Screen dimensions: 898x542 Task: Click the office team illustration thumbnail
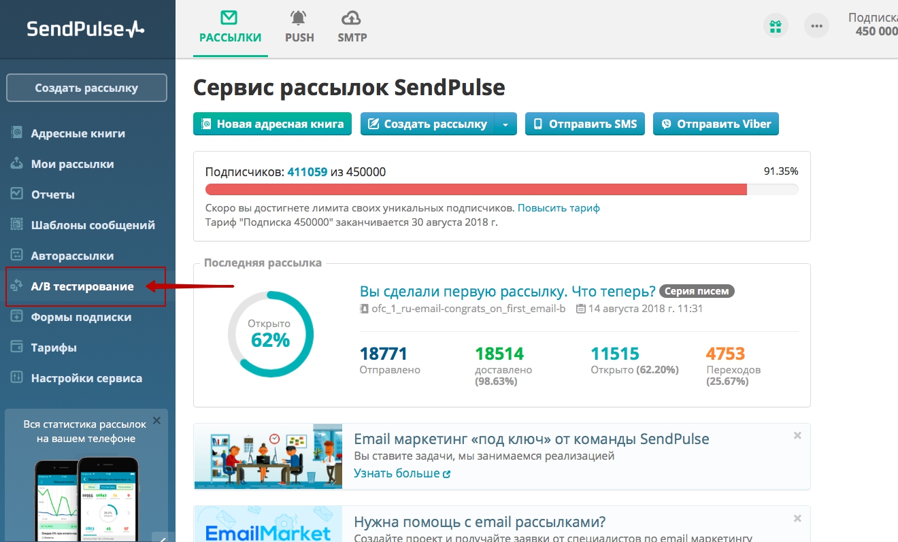coord(268,456)
